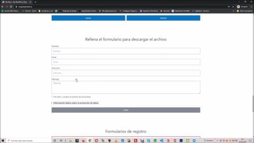Submit the form with the Send button
Image resolution: width=254 pixels, height=143 pixels.
126,110
